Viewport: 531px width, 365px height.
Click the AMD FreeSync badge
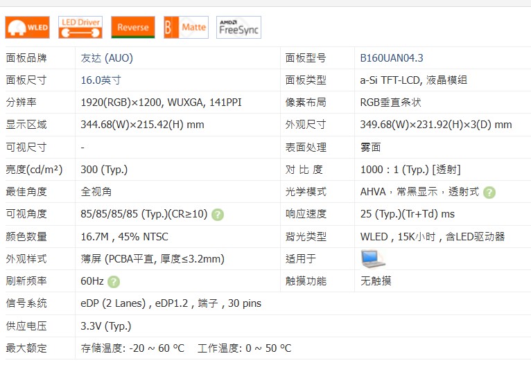tap(238, 28)
